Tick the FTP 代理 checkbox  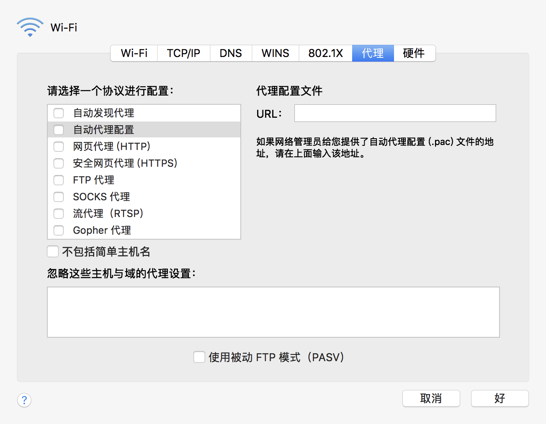point(59,180)
